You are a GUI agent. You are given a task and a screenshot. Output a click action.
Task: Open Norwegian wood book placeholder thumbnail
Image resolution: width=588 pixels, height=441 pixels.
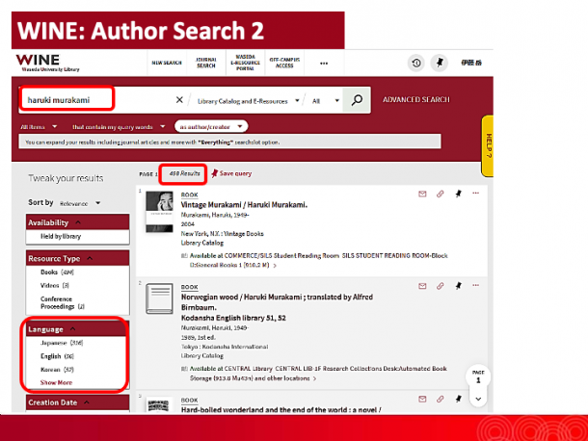point(159,298)
